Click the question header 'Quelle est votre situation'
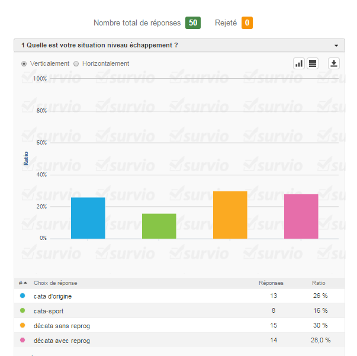The width and height of the screenshot is (357, 356). click(102, 46)
